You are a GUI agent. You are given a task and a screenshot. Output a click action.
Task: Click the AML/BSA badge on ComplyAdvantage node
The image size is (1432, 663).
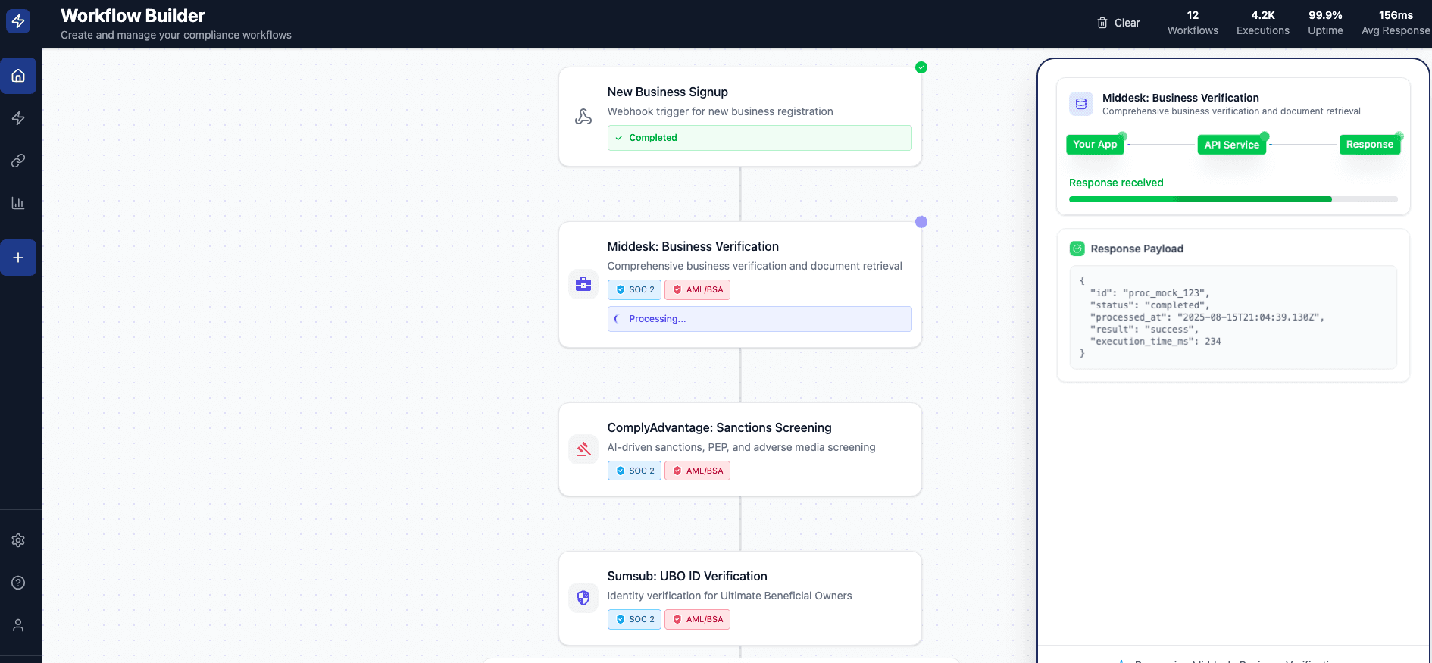pyautogui.click(x=698, y=471)
